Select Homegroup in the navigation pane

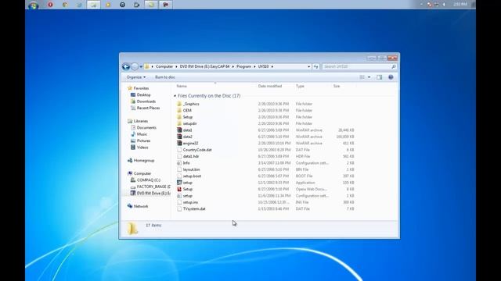click(144, 161)
